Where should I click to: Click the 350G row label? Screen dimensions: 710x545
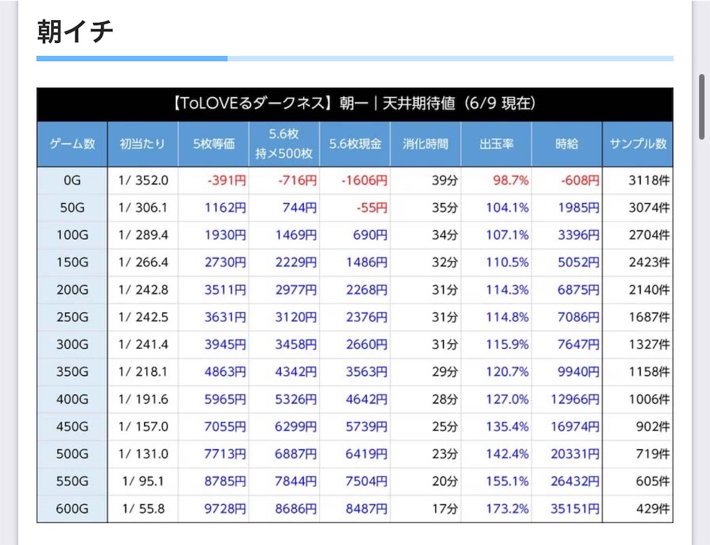(x=72, y=372)
